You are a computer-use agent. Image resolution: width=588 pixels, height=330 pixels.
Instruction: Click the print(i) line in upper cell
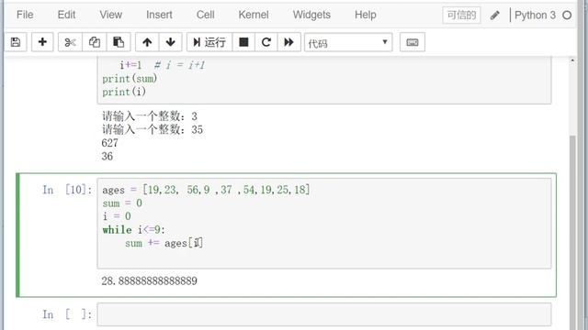[x=124, y=92]
